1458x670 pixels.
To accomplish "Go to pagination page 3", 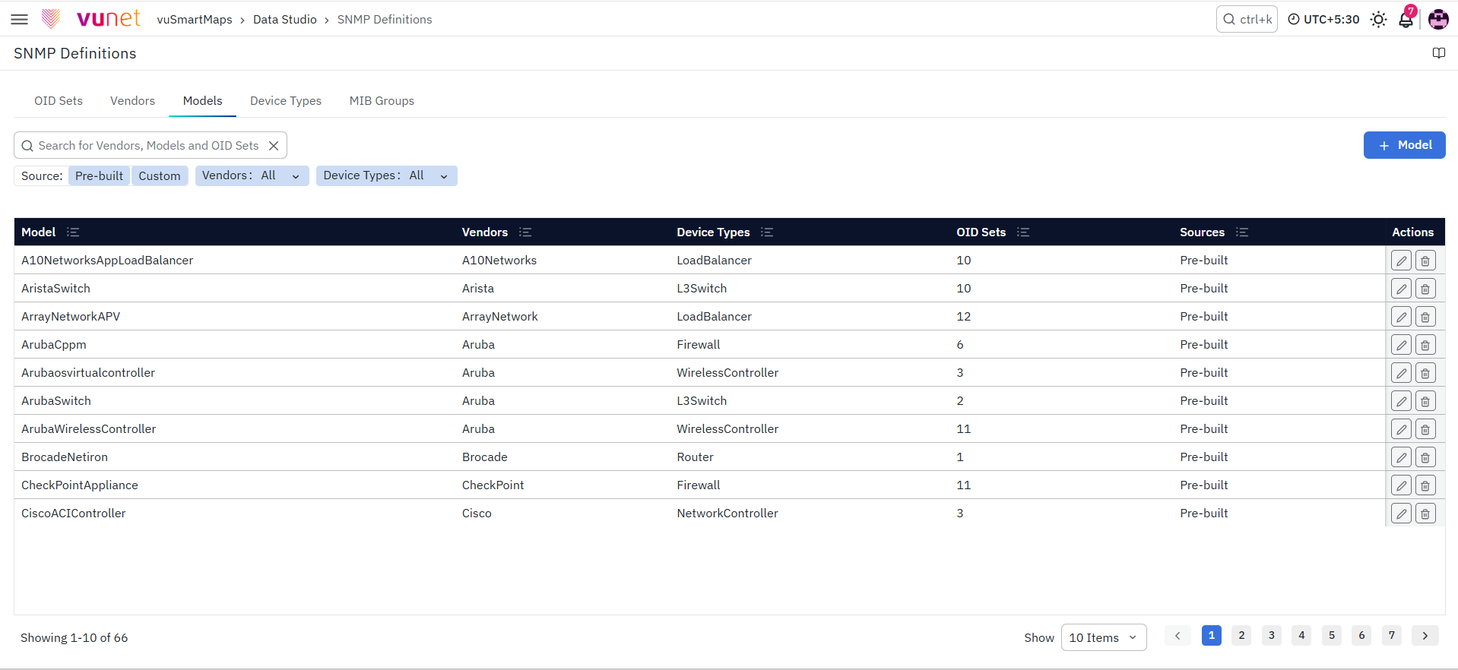I will click(1272, 636).
